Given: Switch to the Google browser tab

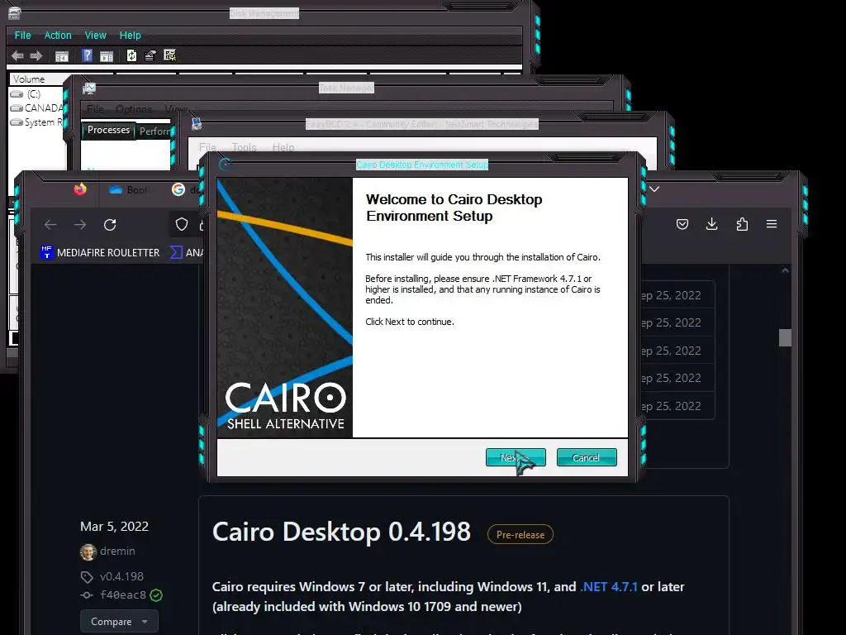Looking at the screenshot, I should point(186,189).
